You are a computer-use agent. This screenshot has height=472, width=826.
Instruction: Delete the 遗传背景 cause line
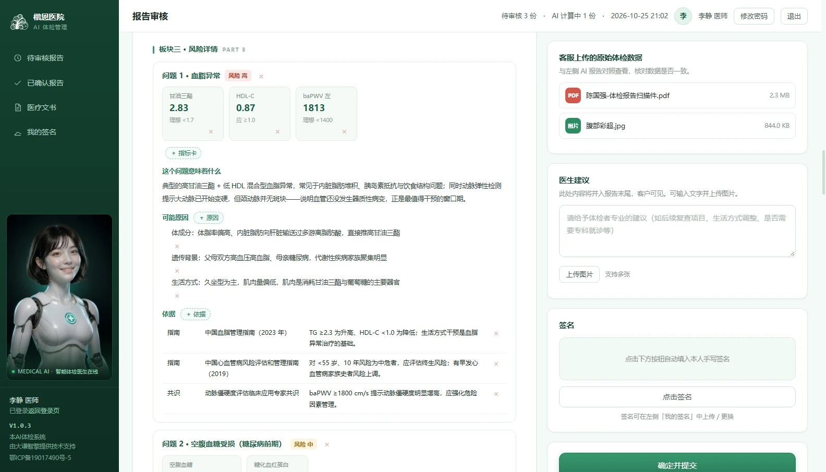pyautogui.click(x=177, y=271)
